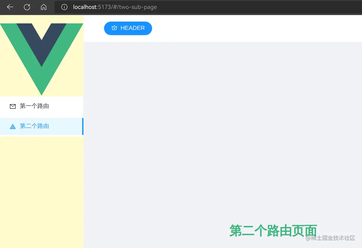Image resolution: width=362 pixels, height=248 pixels.
Task: Open browser home page icon
Action: [x=44, y=7]
